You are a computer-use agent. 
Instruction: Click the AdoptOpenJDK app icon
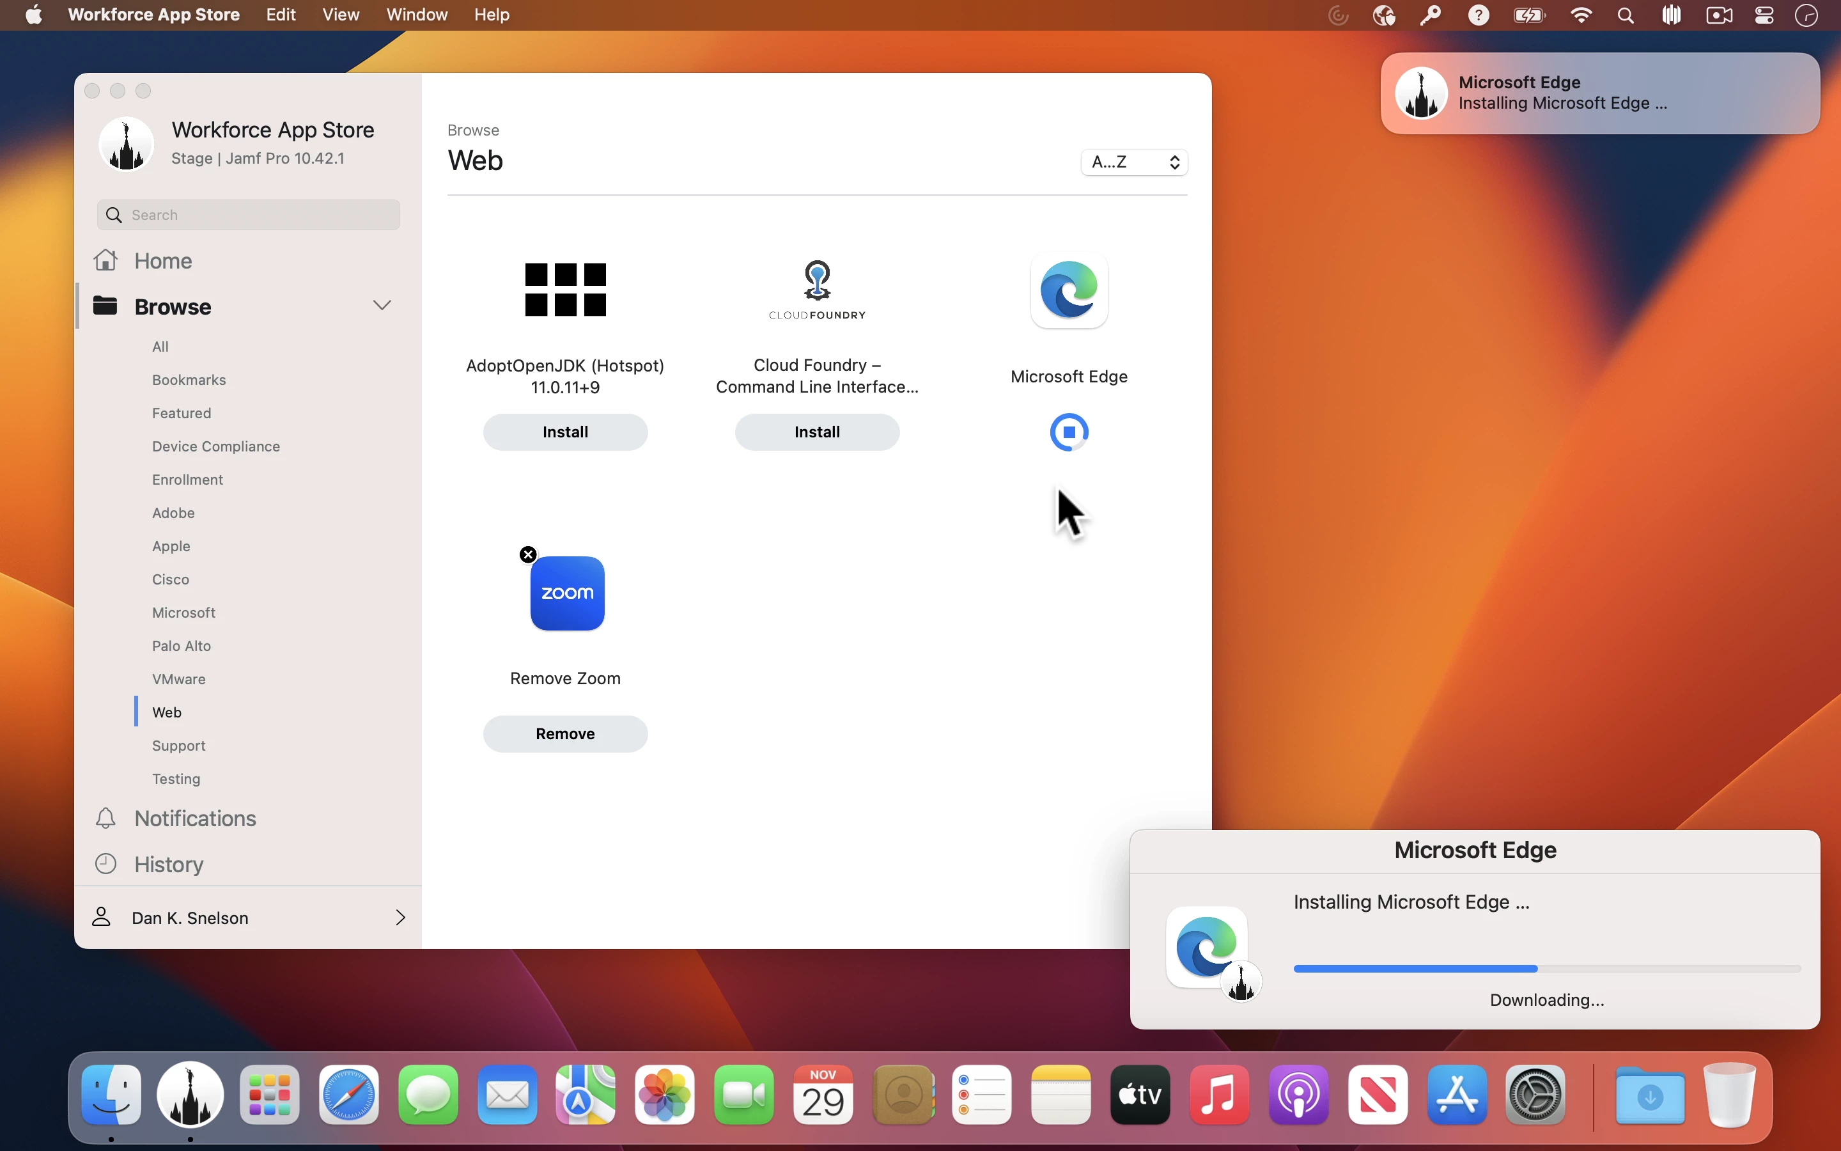565,289
